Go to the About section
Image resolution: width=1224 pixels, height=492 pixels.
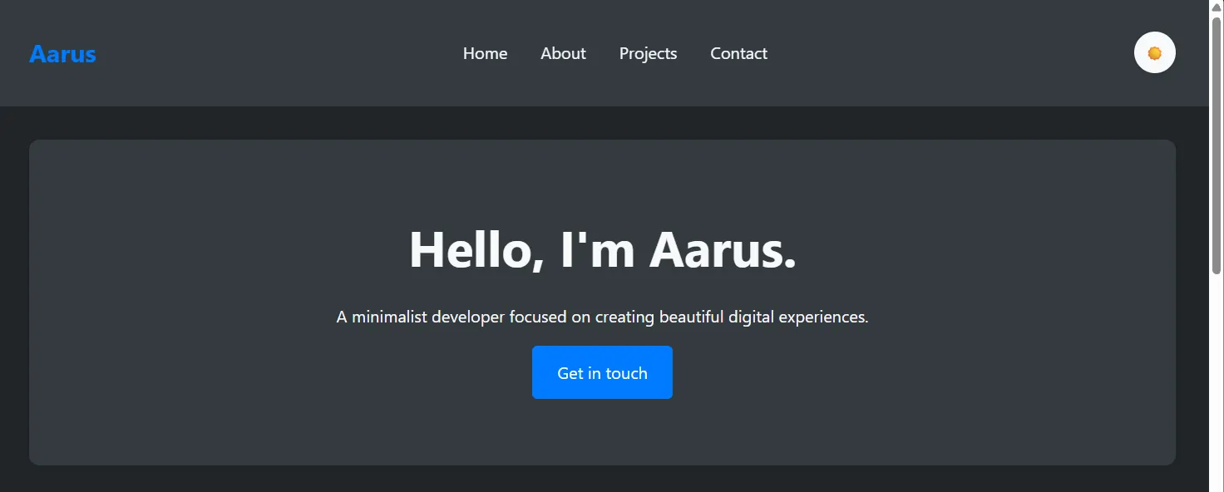[x=563, y=53]
